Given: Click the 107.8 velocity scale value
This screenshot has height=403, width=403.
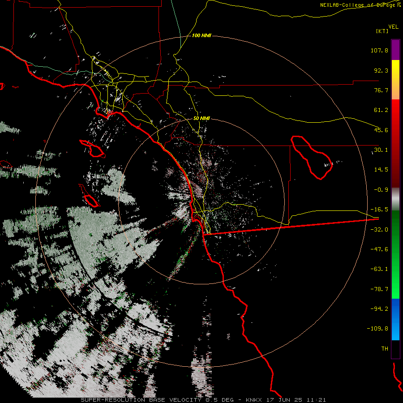Looking at the screenshot, I should pyautogui.click(x=379, y=50).
